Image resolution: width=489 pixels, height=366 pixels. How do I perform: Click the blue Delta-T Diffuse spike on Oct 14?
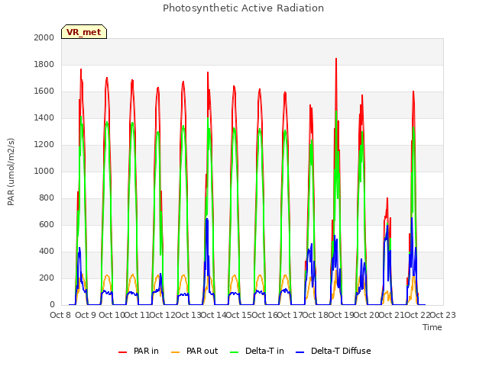(207, 220)
